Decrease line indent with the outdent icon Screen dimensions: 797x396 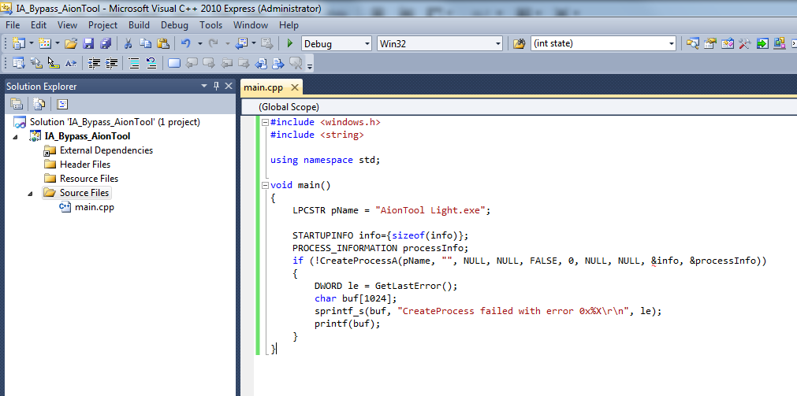(94, 64)
